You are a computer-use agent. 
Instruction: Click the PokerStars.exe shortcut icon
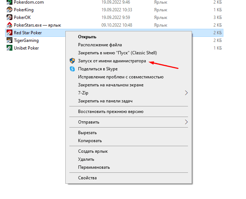9,25
